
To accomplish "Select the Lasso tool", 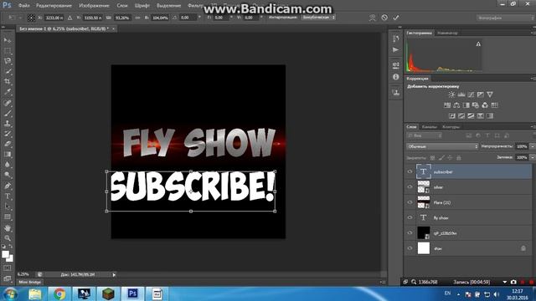I will 8,61.
